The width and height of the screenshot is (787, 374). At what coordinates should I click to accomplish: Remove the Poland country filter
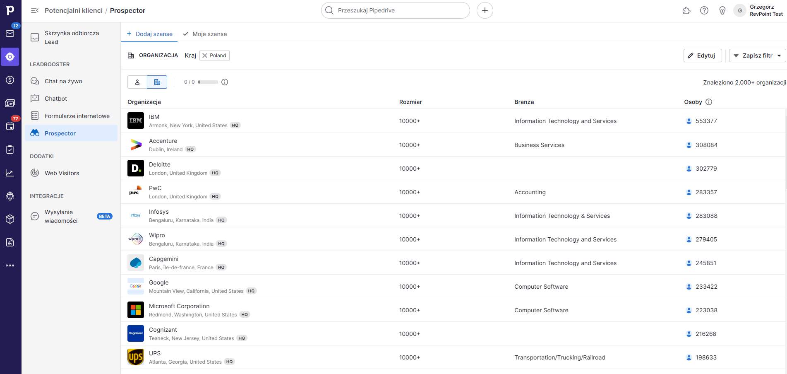pyautogui.click(x=205, y=55)
